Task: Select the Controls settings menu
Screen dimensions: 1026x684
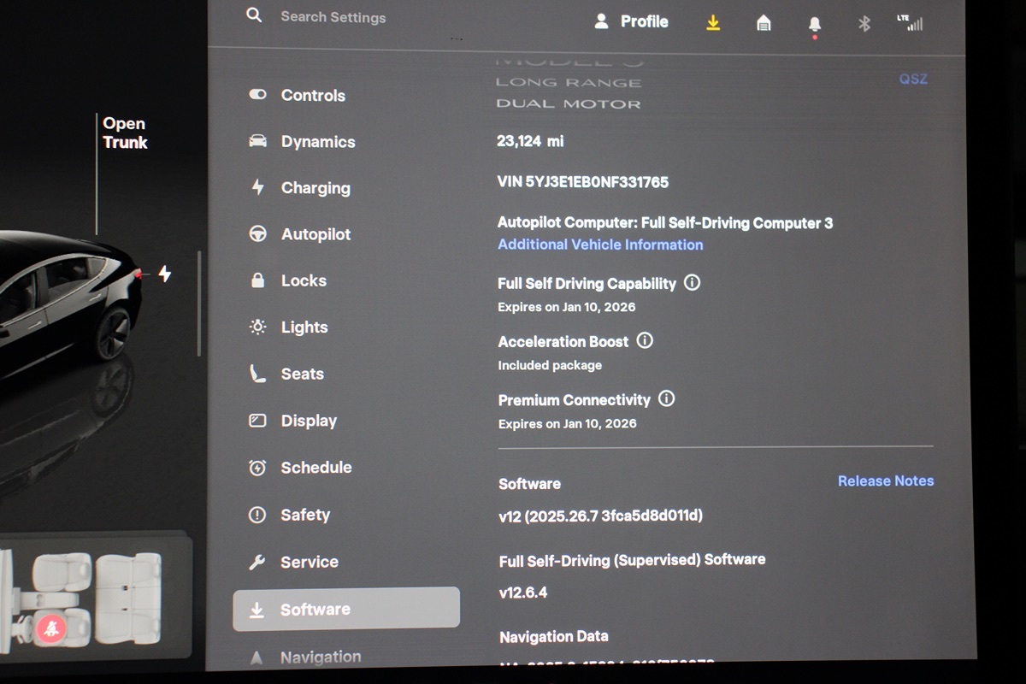Action: 313,96
